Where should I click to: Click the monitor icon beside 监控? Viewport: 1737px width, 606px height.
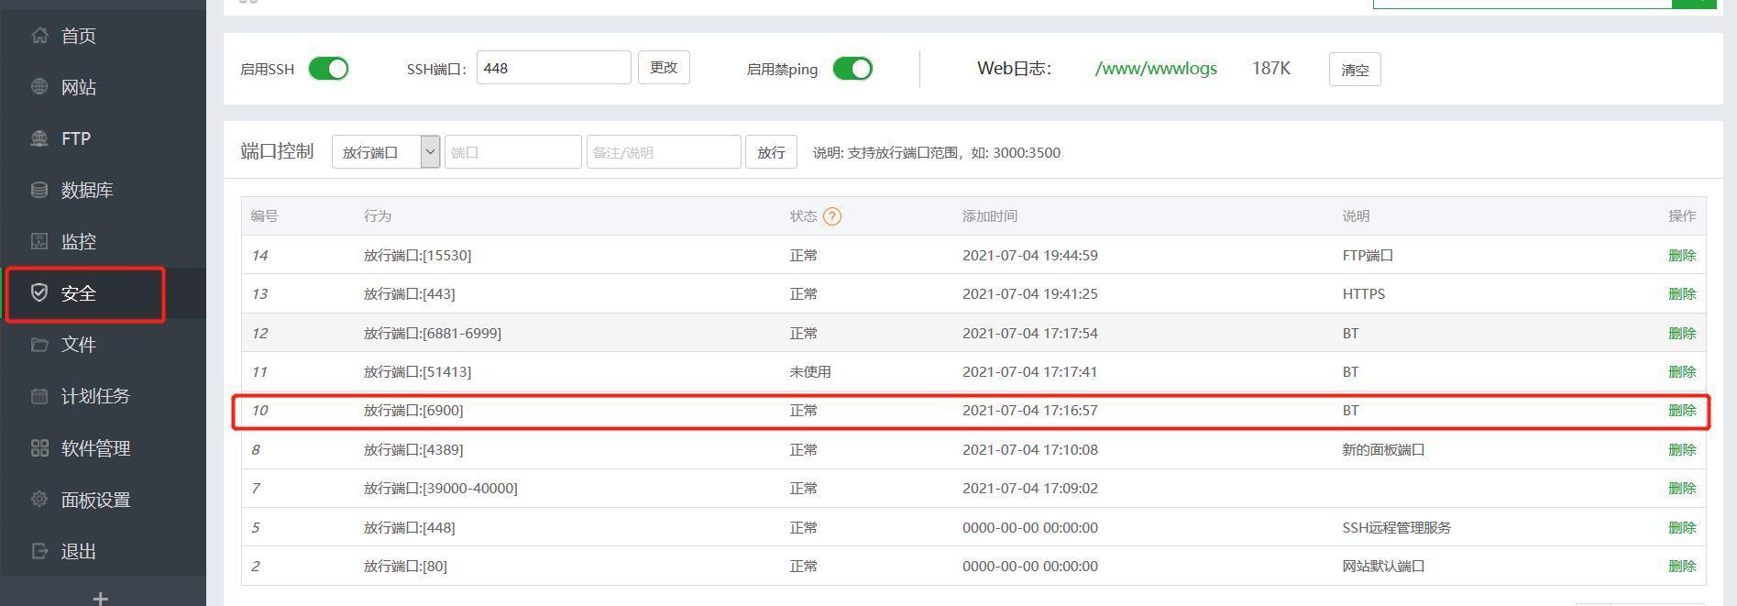(x=39, y=241)
